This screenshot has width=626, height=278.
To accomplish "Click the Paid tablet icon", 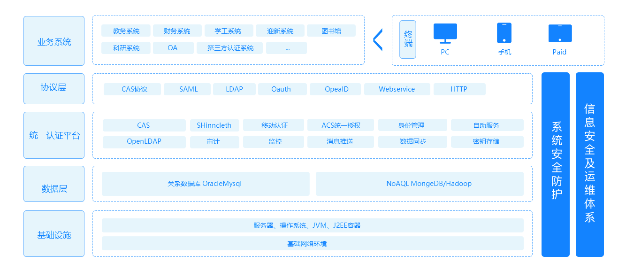I will coord(560,33).
